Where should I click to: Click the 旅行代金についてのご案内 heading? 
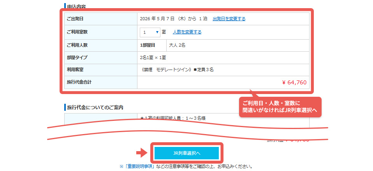point(95,107)
